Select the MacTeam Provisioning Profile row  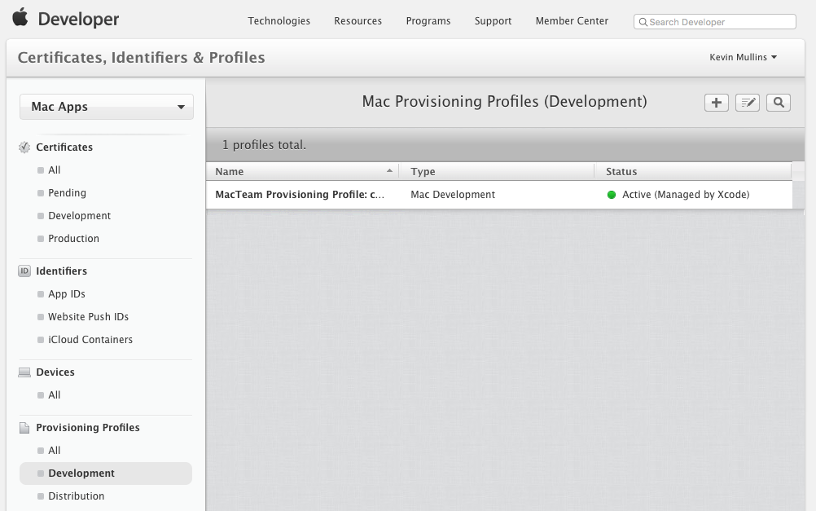pos(499,195)
